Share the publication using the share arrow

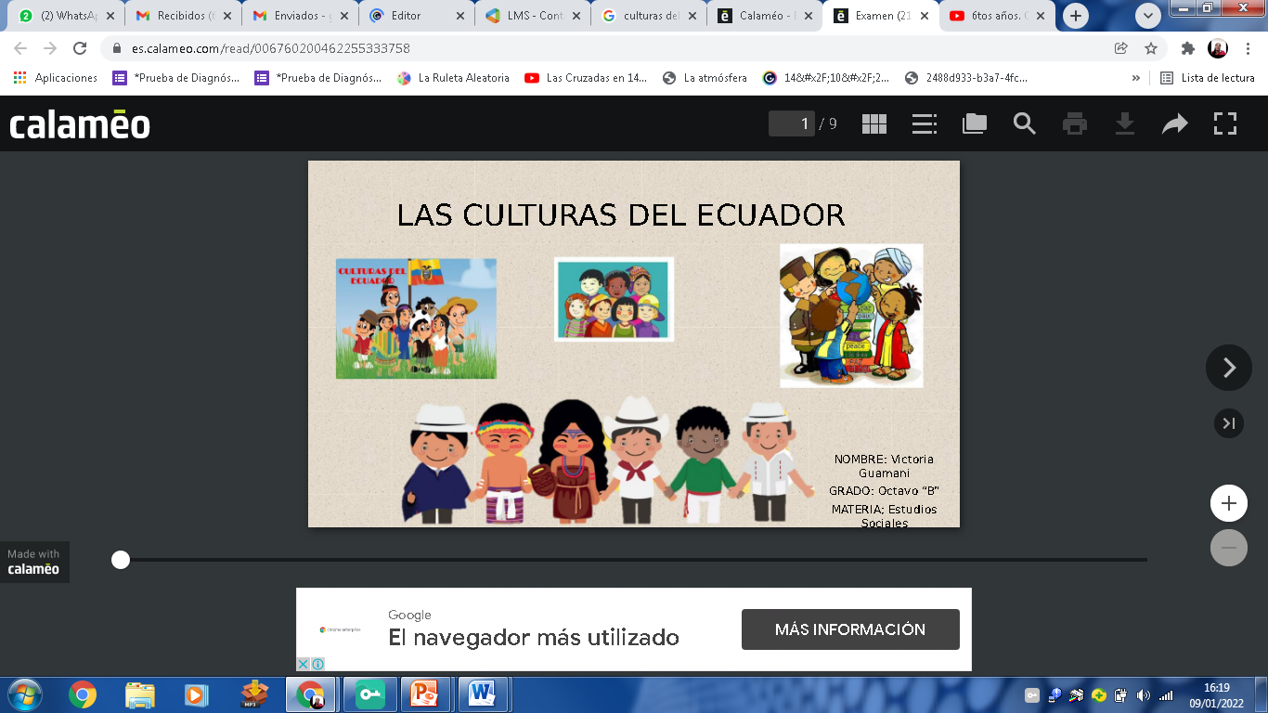pyautogui.click(x=1174, y=122)
